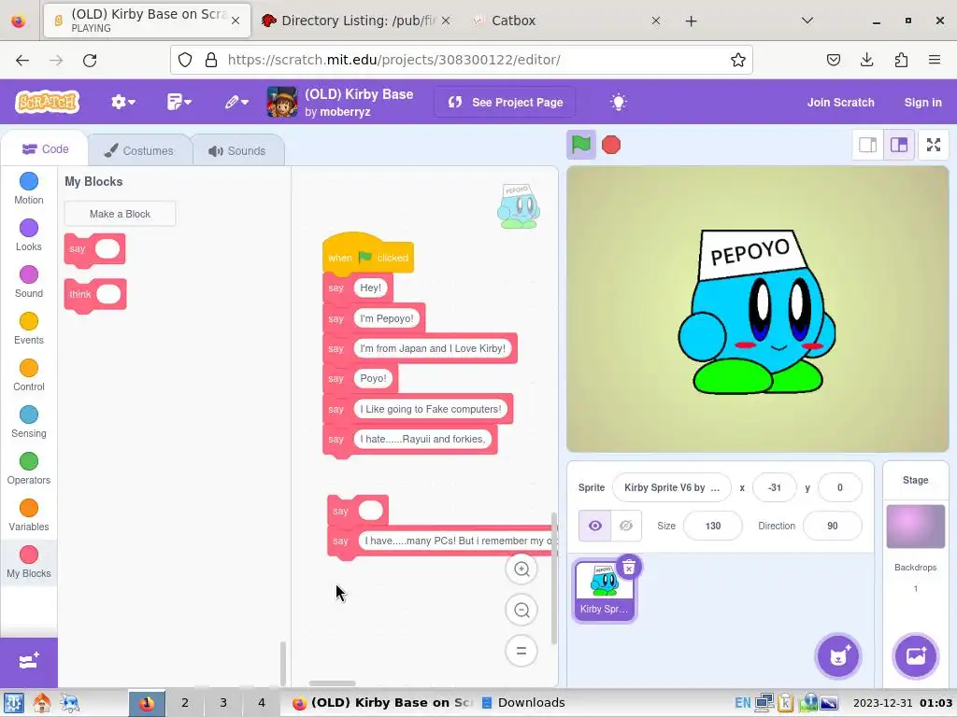Image resolution: width=957 pixels, height=717 pixels.
Task: Open the Firefox application menu
Action: point(934,60)
